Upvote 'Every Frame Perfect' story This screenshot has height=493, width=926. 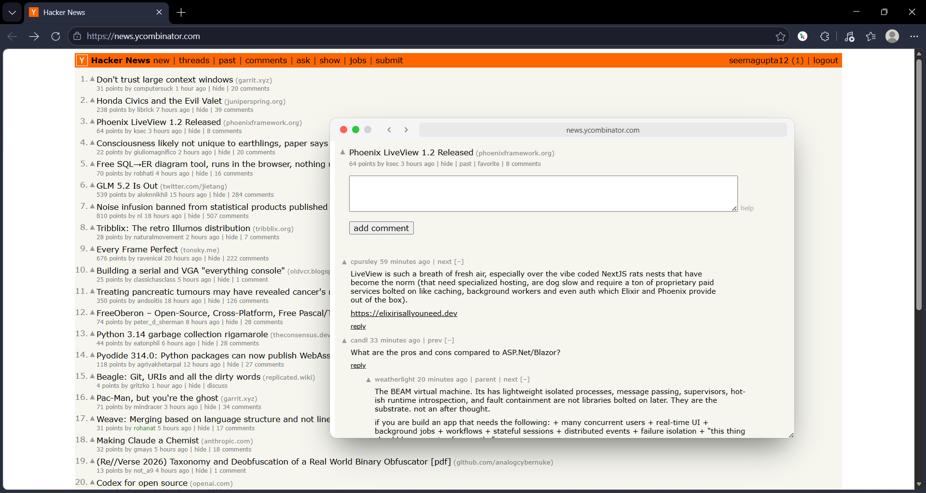pyautogui.click(x=92, y=248)
